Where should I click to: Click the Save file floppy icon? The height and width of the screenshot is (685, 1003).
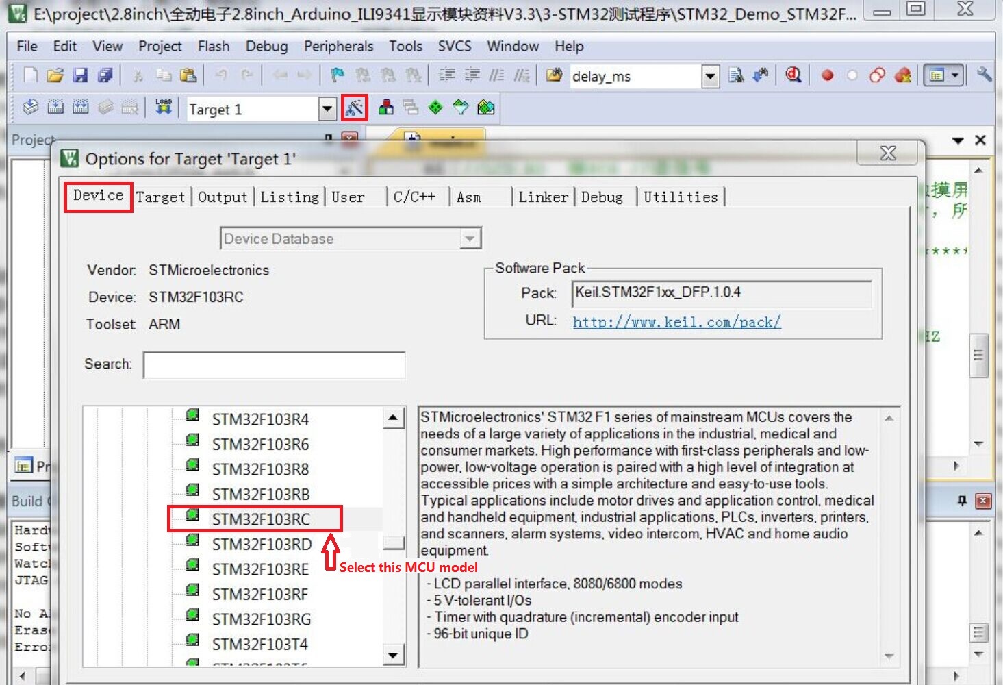pyautogui.click(x=80, y=75)
